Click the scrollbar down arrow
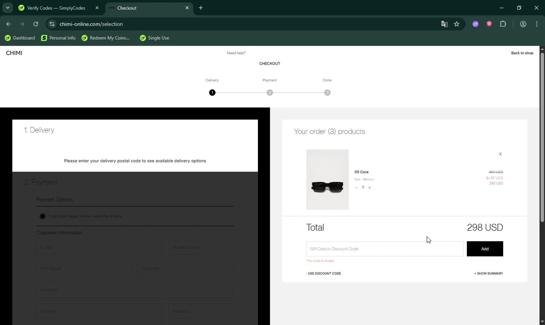The width and height of the screenshot is (545, 325). 542,322
